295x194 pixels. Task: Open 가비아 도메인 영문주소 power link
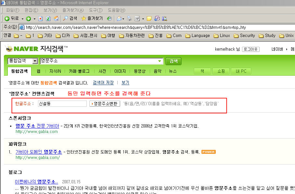(39, 152)
